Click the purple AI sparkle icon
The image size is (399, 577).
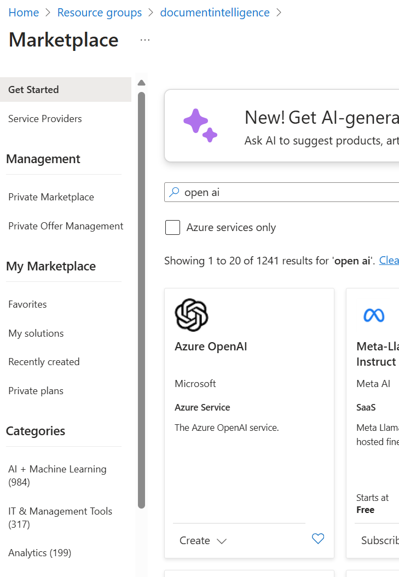coord(200,125)
